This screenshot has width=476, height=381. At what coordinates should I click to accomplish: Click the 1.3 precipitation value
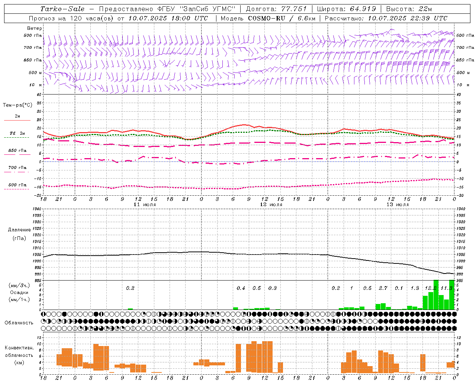coord(415,288)
